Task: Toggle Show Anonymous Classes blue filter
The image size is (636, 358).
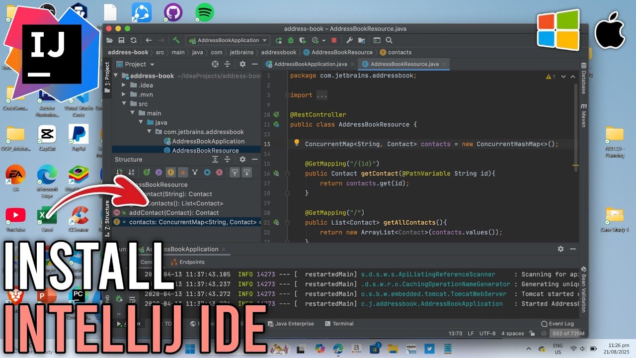Action: click(207, 172)
